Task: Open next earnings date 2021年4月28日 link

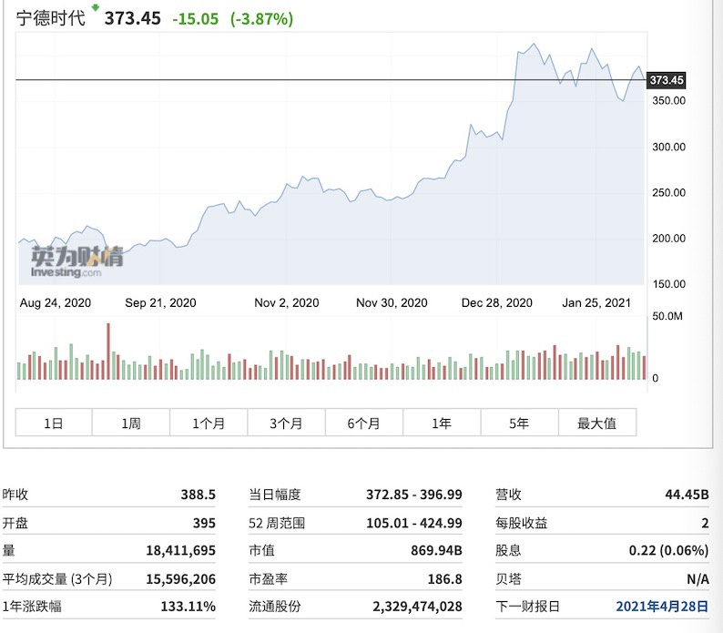Action: (x=661, y=606)
